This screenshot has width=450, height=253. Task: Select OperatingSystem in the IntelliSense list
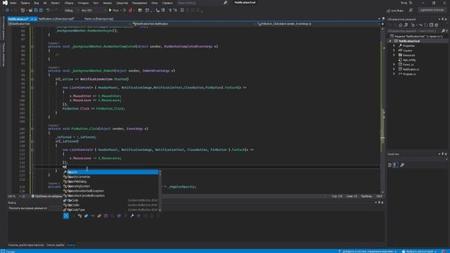tap(111, 186)
